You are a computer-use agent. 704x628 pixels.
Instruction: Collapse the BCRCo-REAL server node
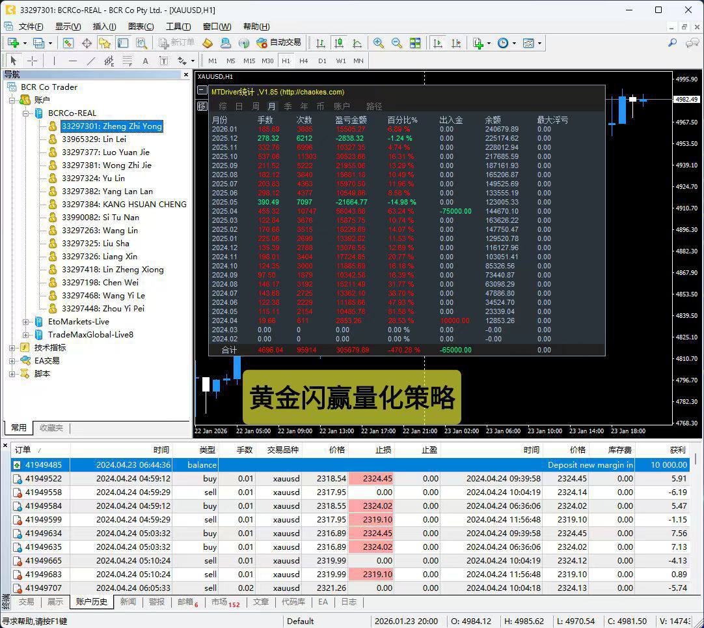coord(25,113)
